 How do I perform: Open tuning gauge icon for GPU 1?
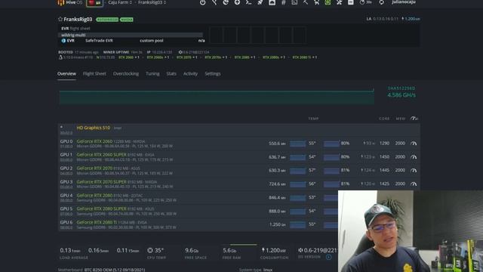[414, 157]
